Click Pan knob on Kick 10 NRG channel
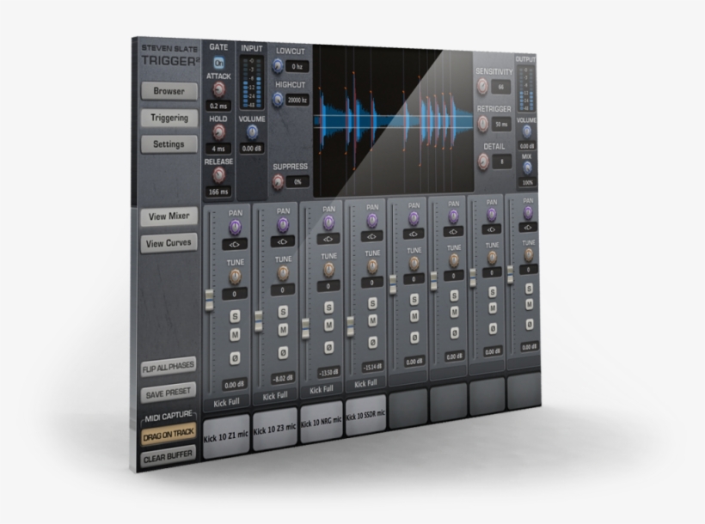Screen dimensions: 705x524 pyautogui.click(x=328, y=222)
